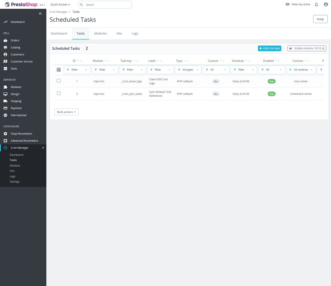The image size is (331, 286).
Task: Sort Schedule column descending arrow
Action: pos(246,61)
